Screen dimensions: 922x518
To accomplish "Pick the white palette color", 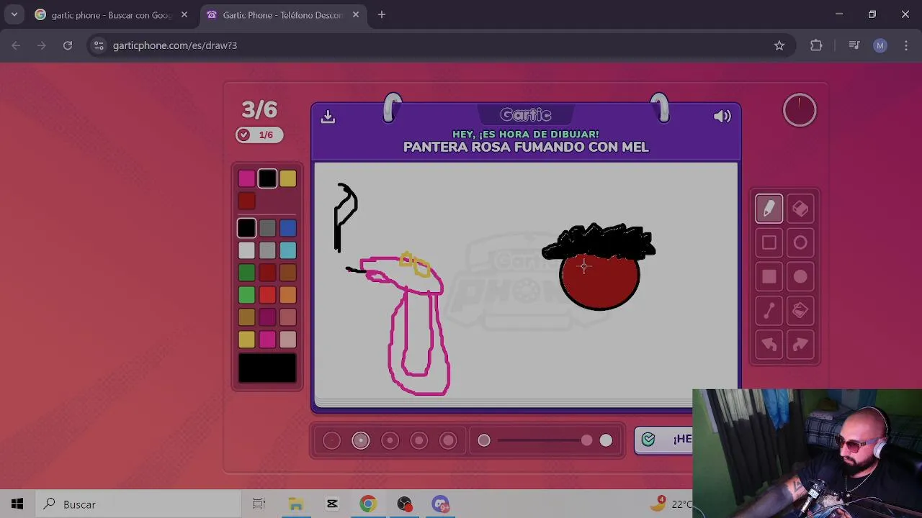I will (246, 250).
